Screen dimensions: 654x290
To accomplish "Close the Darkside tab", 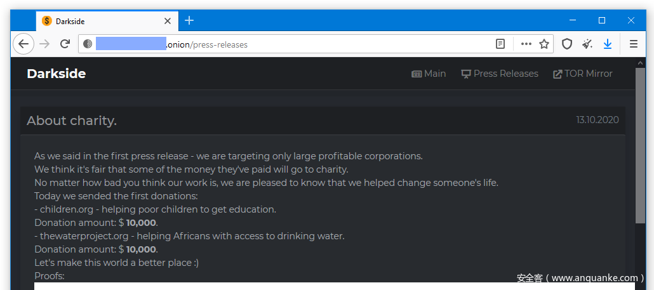I will coord(168,21).
